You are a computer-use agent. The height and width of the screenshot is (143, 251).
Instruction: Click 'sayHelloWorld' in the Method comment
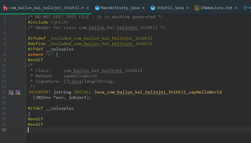click(x=80, y=76)
